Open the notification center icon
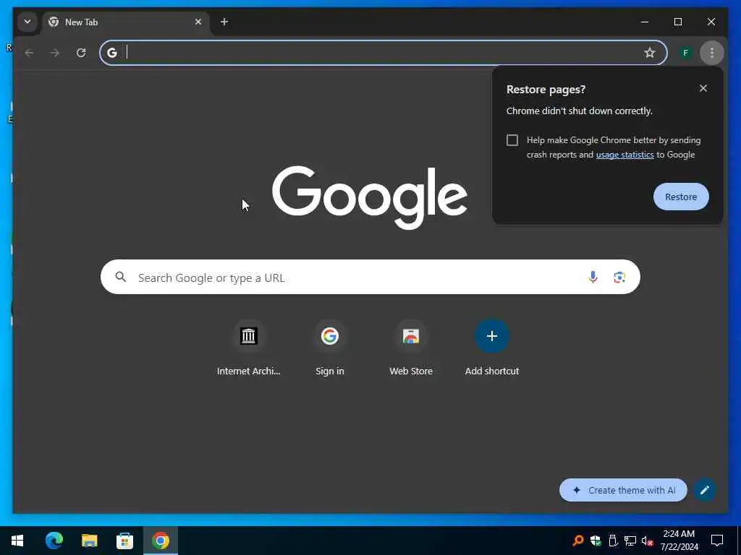The width and height of the screenshot is (741, 555). pyautogui.click(x=717, y=541)
